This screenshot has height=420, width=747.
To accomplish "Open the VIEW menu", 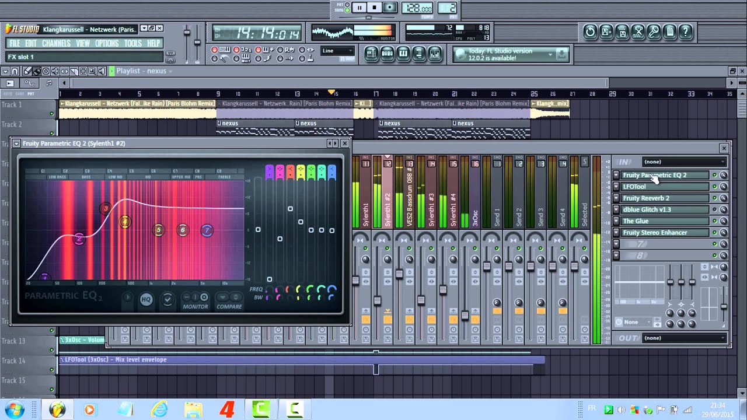I will click(x=83, y=44).
